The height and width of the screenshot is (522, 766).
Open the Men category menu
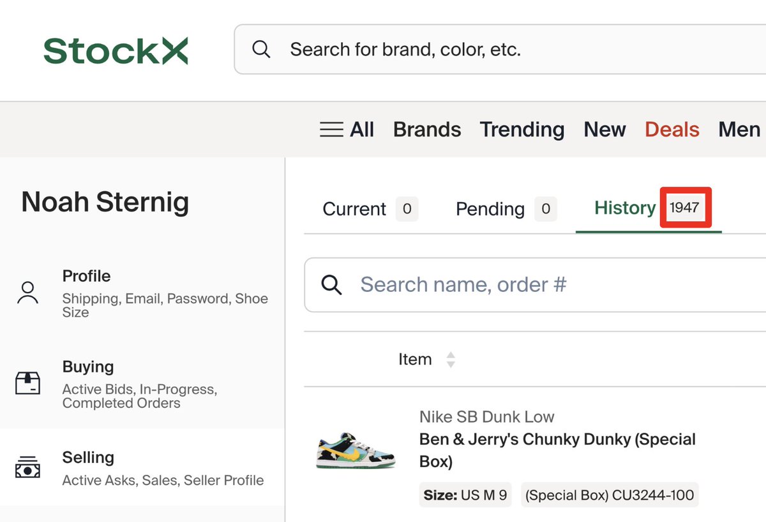(x=739, y=130)
